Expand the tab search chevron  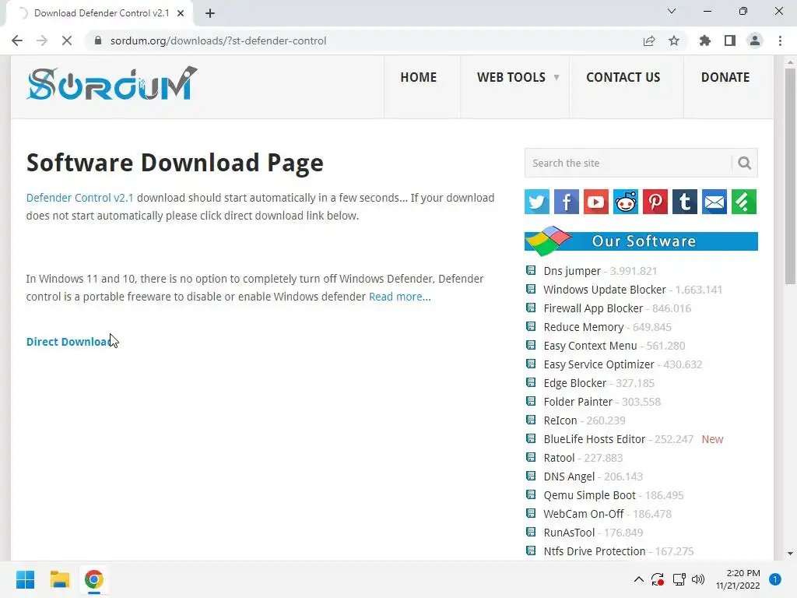672,11
